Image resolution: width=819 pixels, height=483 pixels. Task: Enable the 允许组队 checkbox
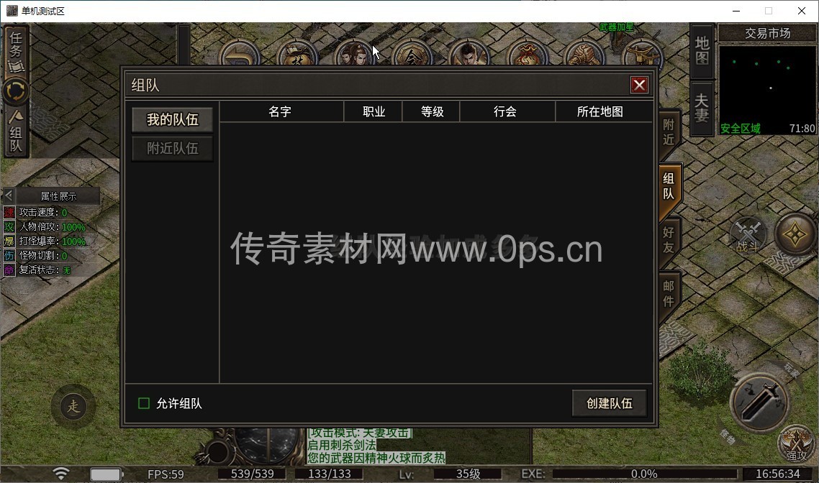[x=144, y=403]
